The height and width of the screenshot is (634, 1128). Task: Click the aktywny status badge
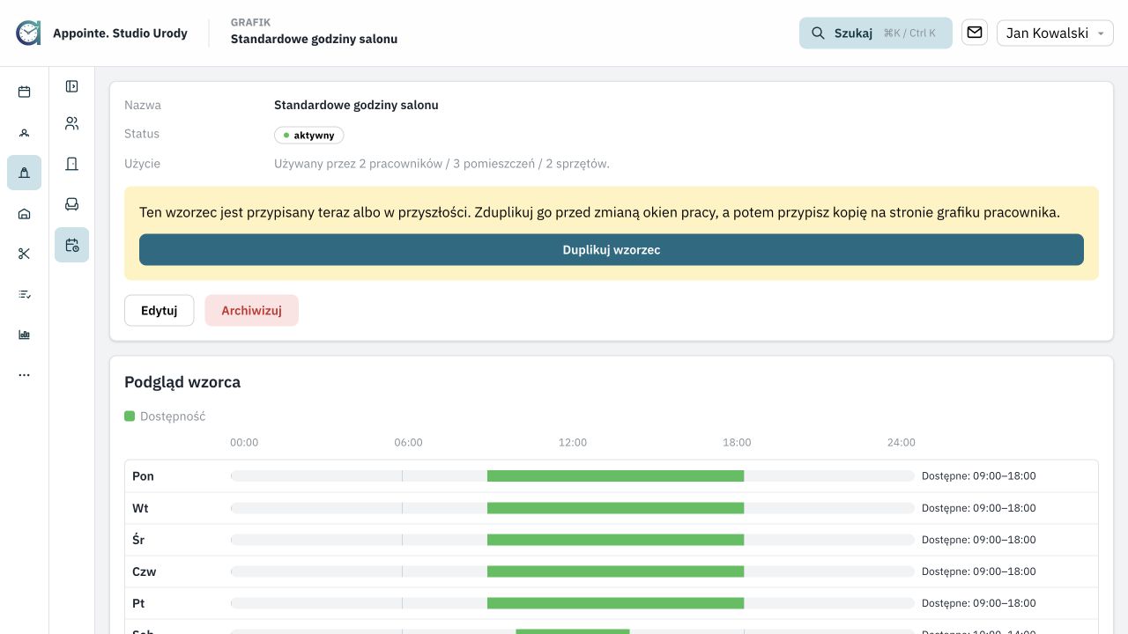click(308, 135)
